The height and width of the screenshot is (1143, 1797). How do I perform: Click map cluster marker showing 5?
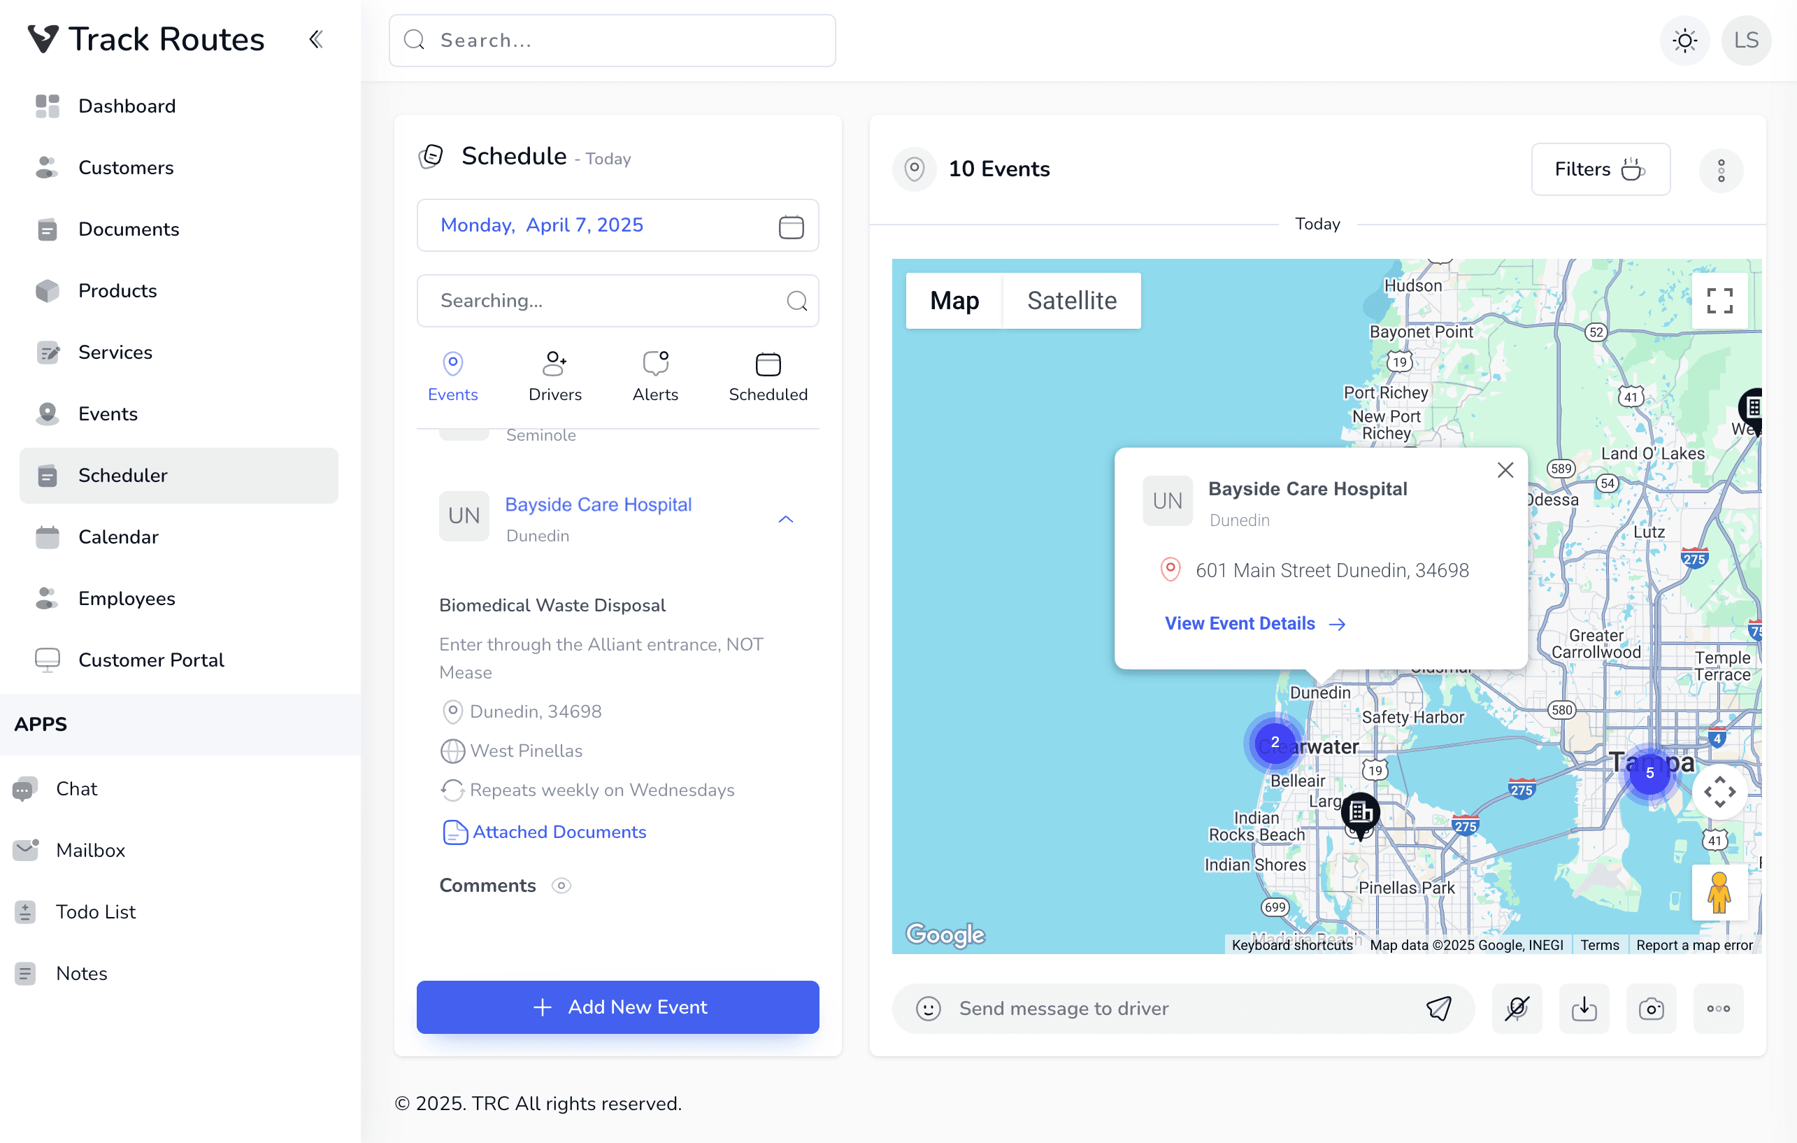click(x=1649, y=773)
